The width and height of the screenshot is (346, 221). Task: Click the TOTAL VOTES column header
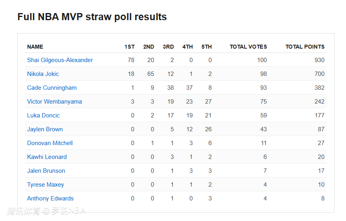[x=248, y=47]
